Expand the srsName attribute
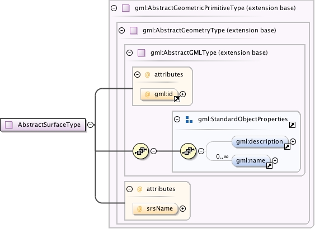 182,208
